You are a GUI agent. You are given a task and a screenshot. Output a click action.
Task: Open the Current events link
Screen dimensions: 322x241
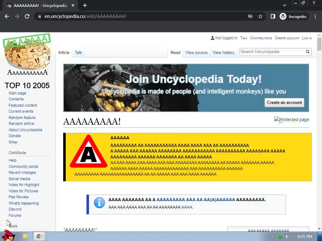[x=21, y=111]
